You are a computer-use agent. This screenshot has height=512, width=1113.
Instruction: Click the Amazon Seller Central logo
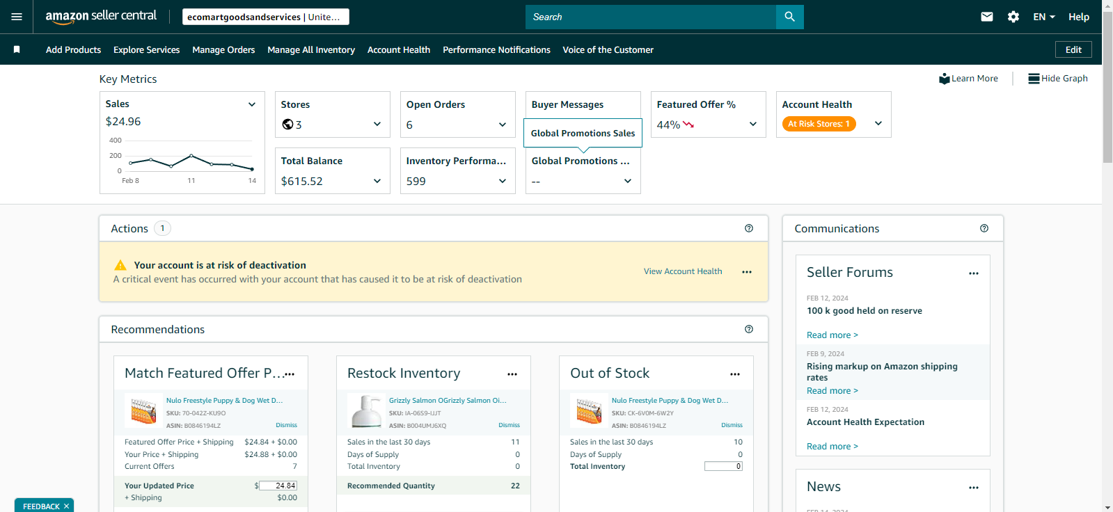coord(101,17)
